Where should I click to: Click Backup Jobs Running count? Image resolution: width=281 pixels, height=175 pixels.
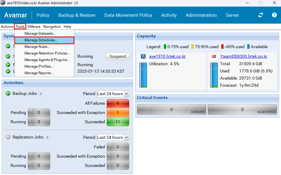[x=39, y=122]
